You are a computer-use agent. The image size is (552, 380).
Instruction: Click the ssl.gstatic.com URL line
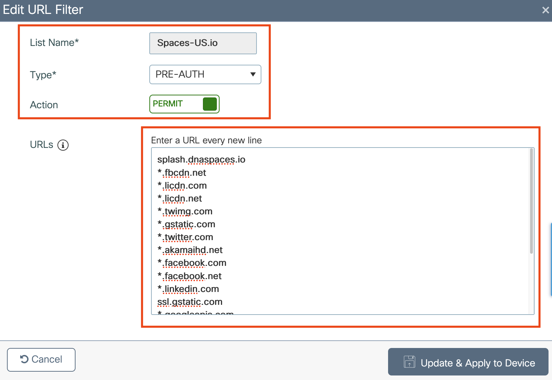click(x=190, y=302)
